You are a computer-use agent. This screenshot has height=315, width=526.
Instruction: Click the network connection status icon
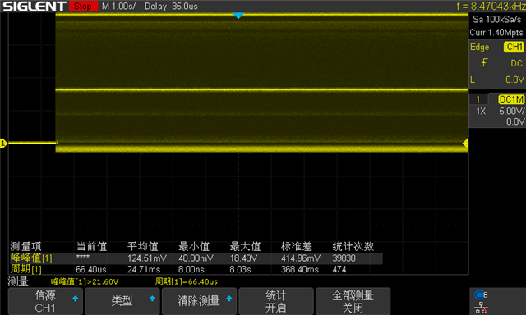(x=481, y=308)
